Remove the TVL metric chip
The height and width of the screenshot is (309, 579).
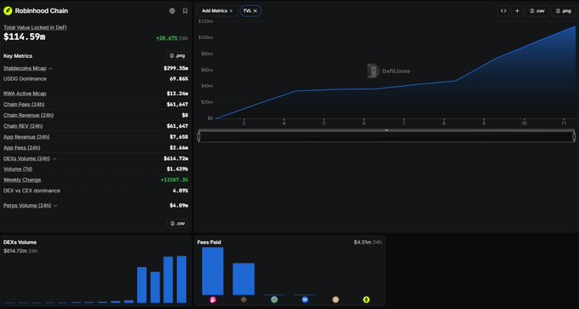pos(255,11)
